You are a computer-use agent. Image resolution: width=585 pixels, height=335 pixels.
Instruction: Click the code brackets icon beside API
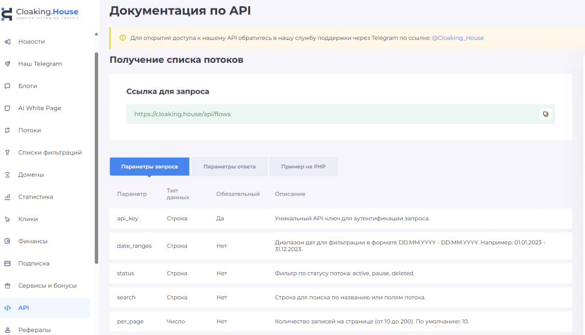7,308
